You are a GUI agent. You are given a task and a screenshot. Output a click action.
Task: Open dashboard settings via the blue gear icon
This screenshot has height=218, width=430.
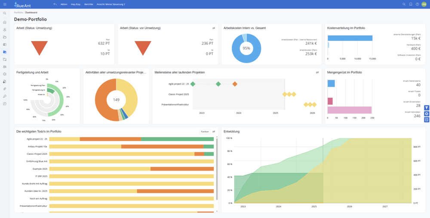tap(426, 114)
